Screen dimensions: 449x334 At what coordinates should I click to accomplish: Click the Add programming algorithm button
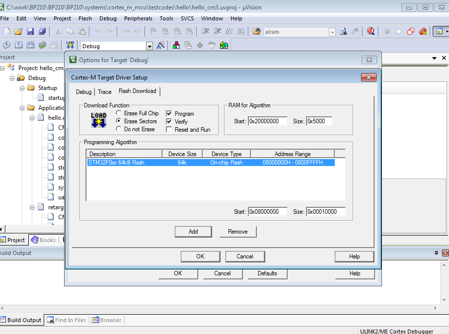193,232
